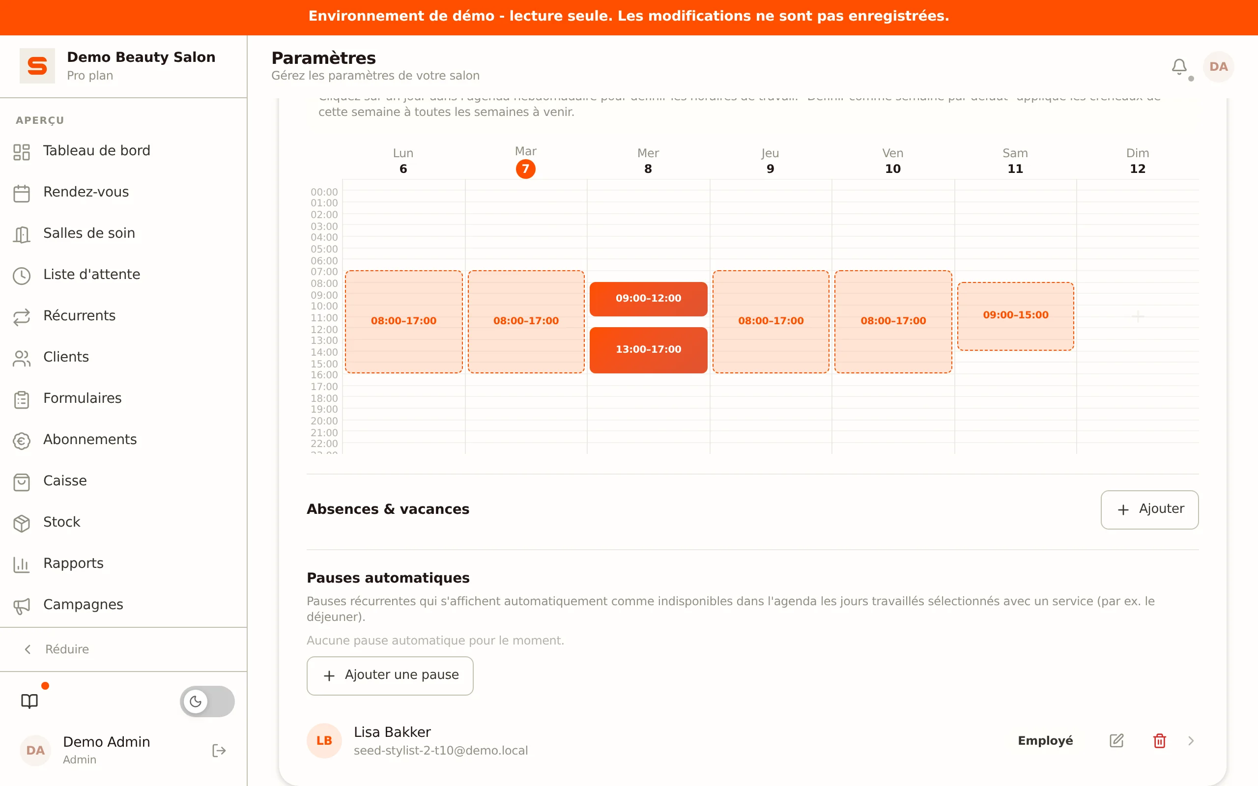Open Campagnes page link
This screenshot has height=786, width=1258.
pos(83,605)
